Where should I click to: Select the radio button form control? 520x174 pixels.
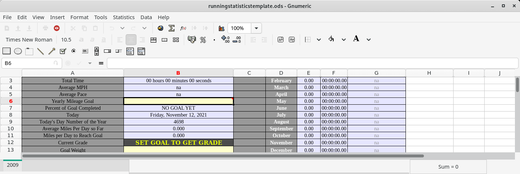pos(74,51)
